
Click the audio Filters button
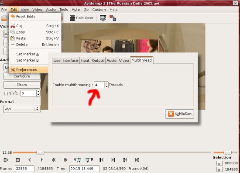[22, 85]
